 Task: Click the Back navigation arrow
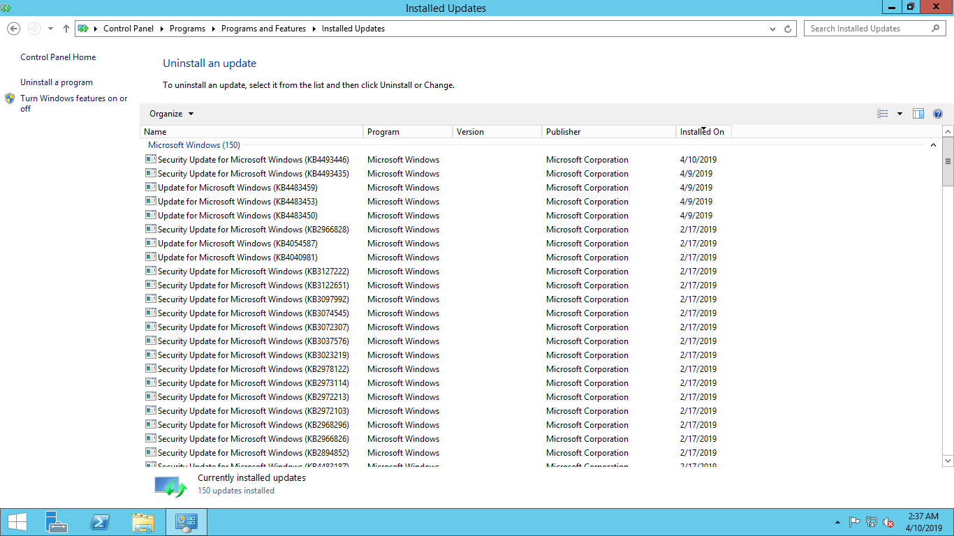(x=13, y=29)
